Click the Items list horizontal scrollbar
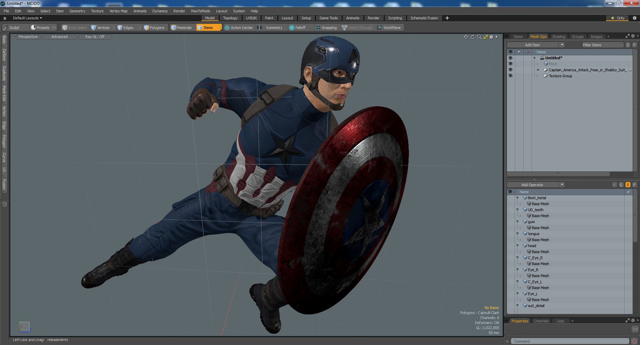This screenshot has height=345, width=640. pyautogui.click(x=558, y=174)
